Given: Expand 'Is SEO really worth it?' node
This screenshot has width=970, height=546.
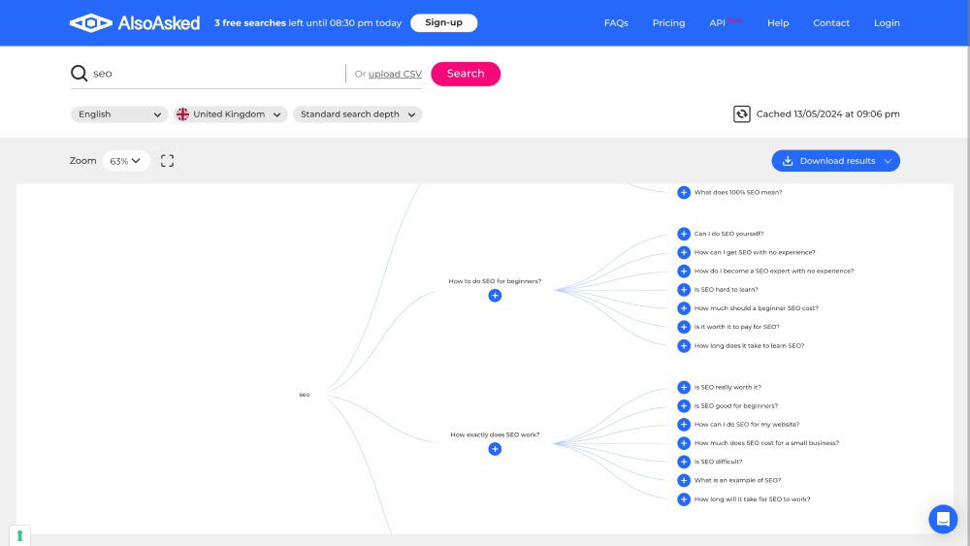Looking at the screenshot, I should [684, 387].
